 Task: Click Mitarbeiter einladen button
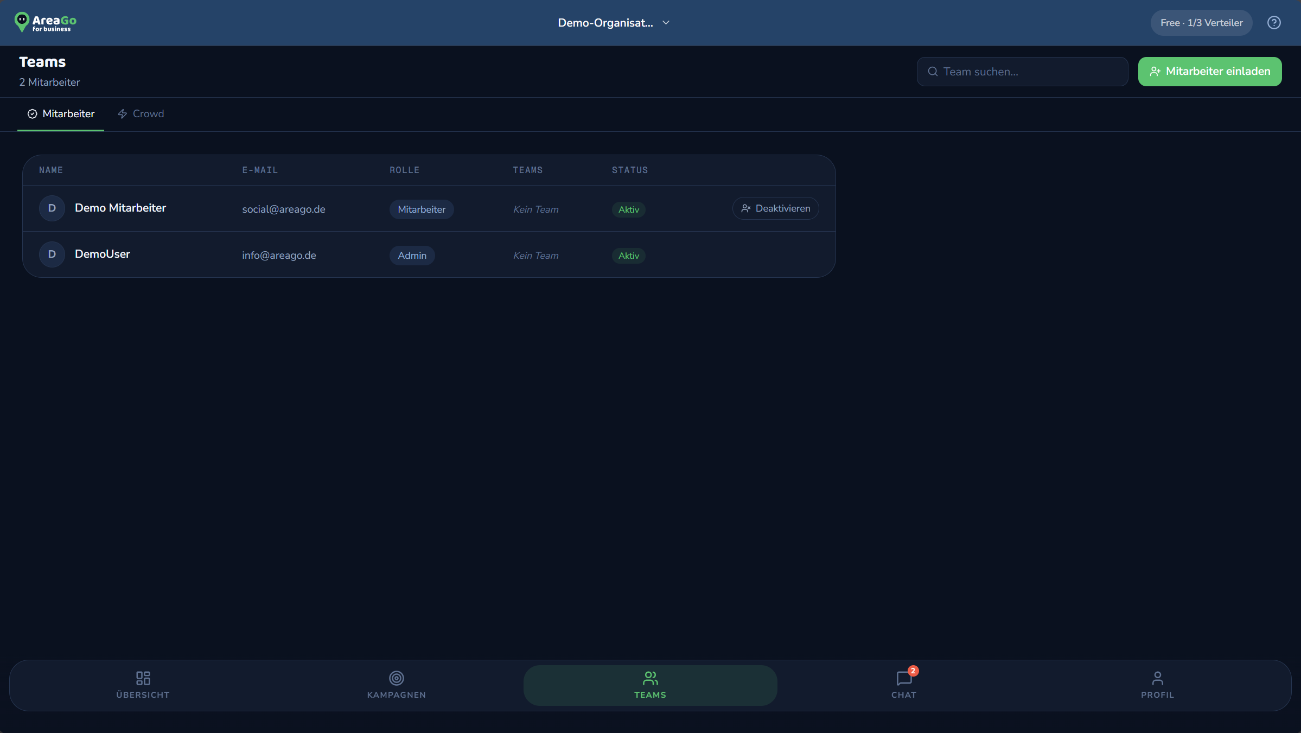pos(1210,72)
